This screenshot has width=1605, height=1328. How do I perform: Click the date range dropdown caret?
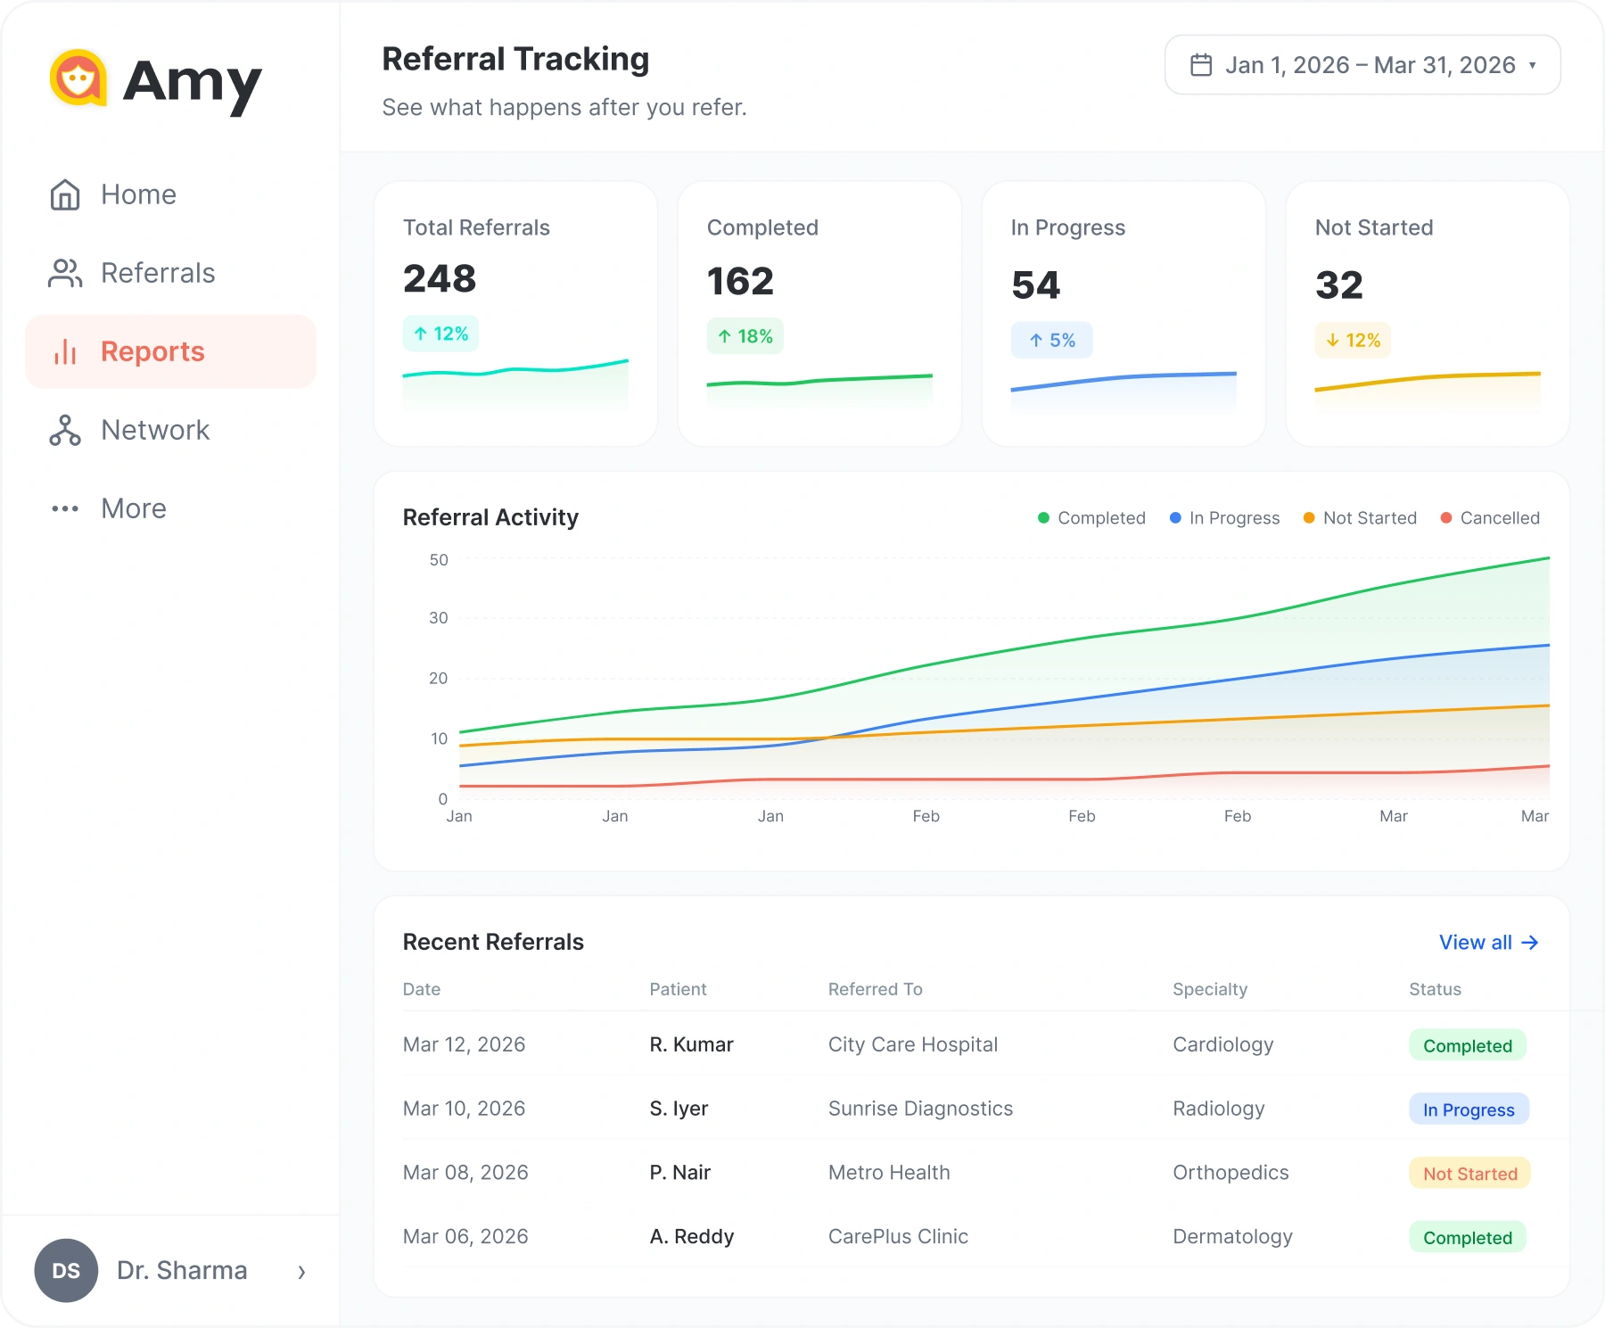click(x=1533, y=65)
